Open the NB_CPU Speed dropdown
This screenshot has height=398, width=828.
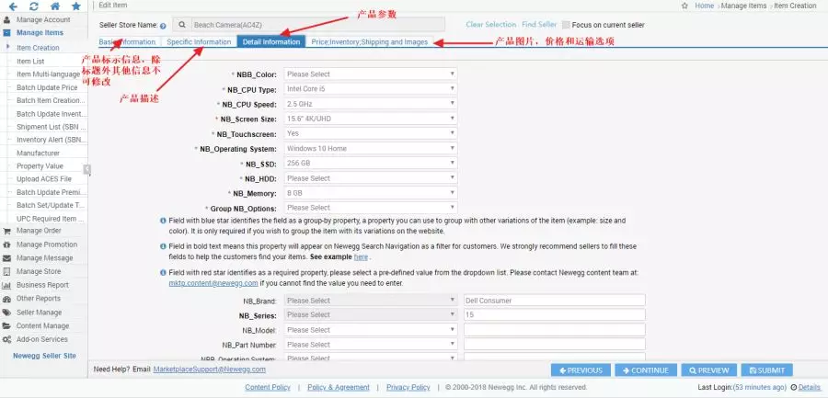pyautogui.click(x=370, y=104)
